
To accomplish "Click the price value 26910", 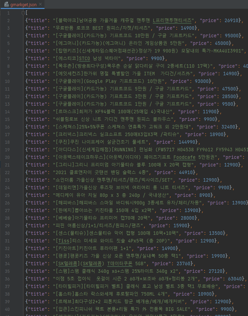I will (231, 20).
